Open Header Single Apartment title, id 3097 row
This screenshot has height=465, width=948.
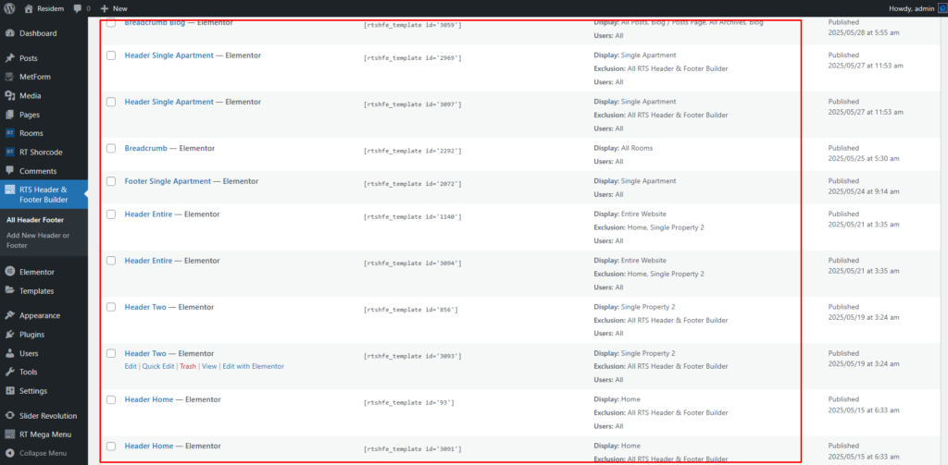[x=169, y=102]
